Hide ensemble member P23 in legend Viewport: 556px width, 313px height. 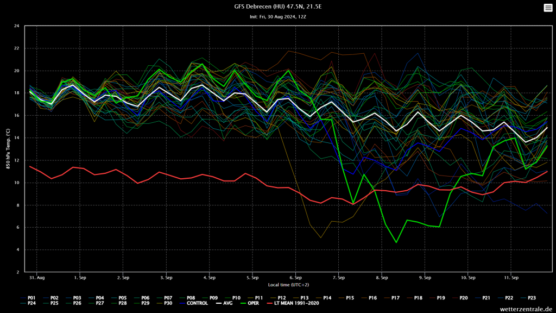click(x=531, y=298)
